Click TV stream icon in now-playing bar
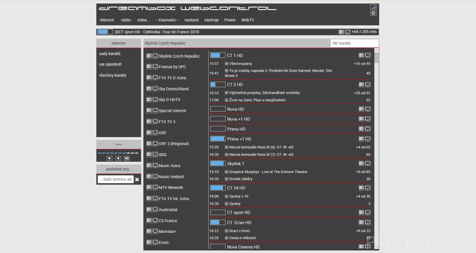The image size is (476, 253). point(347,32)
